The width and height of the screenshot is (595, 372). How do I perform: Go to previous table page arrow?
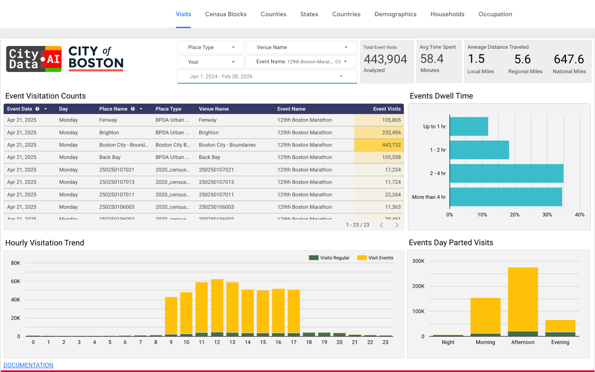(x=381, y=225)
